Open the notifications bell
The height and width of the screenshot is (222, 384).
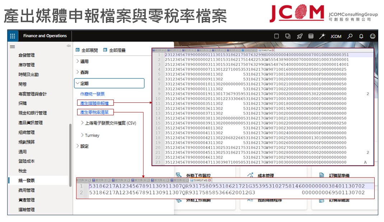pyautogui.click(x=361, y=36)
